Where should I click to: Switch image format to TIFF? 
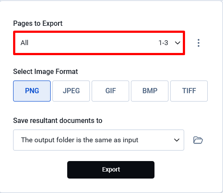coord(189,91)
